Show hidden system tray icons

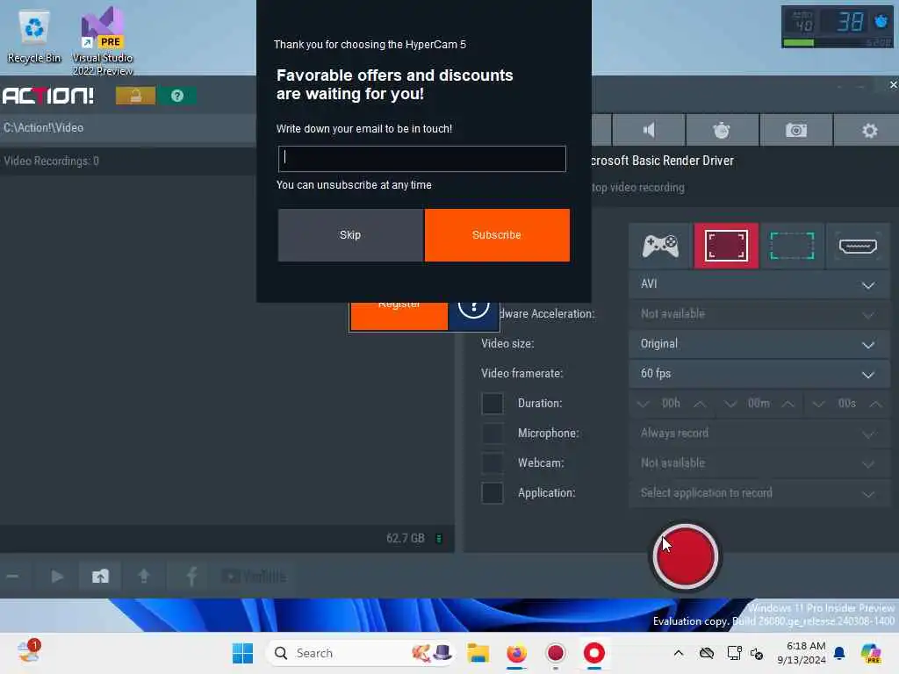pyautogui.click(x=679, y=653)
